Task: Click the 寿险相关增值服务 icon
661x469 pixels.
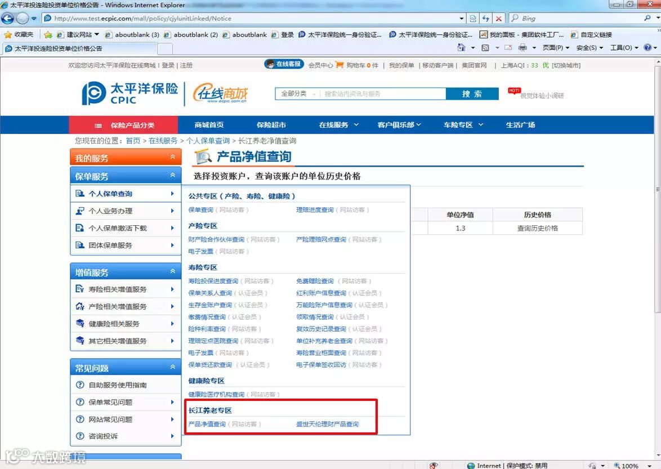Action: click(80, 289)
